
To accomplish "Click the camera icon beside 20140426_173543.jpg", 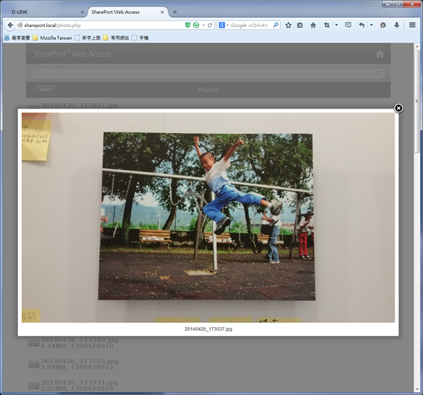I will click(x=34, y=343).
